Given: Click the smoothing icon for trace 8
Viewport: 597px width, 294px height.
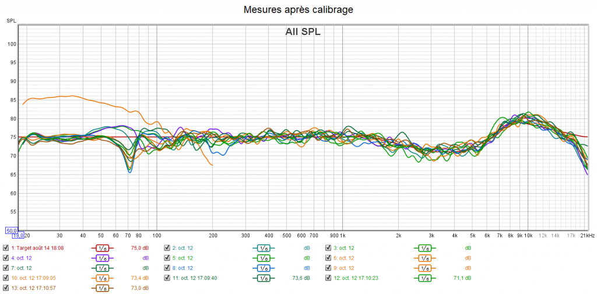Looking at the screenshot, I should coord(263,268).
